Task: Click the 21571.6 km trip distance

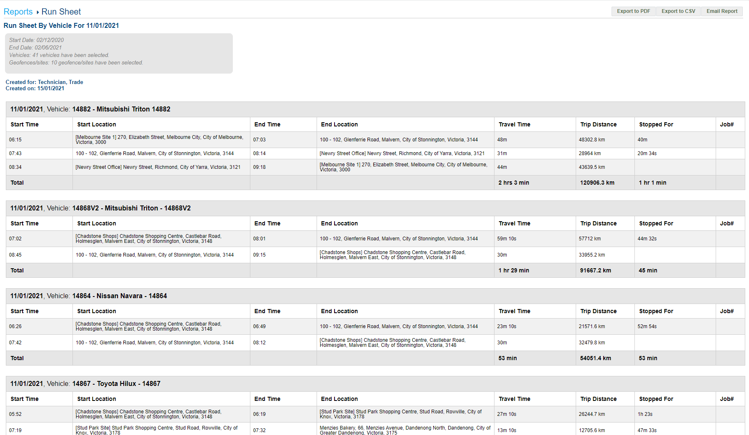Action: [592, 326]
